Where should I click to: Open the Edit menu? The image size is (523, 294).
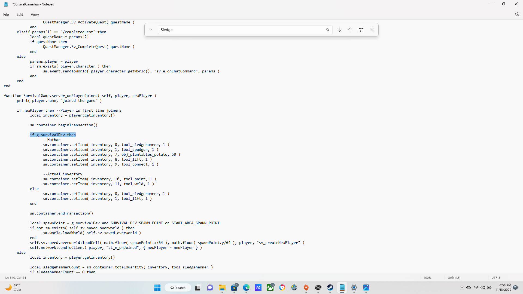point(20,14)
